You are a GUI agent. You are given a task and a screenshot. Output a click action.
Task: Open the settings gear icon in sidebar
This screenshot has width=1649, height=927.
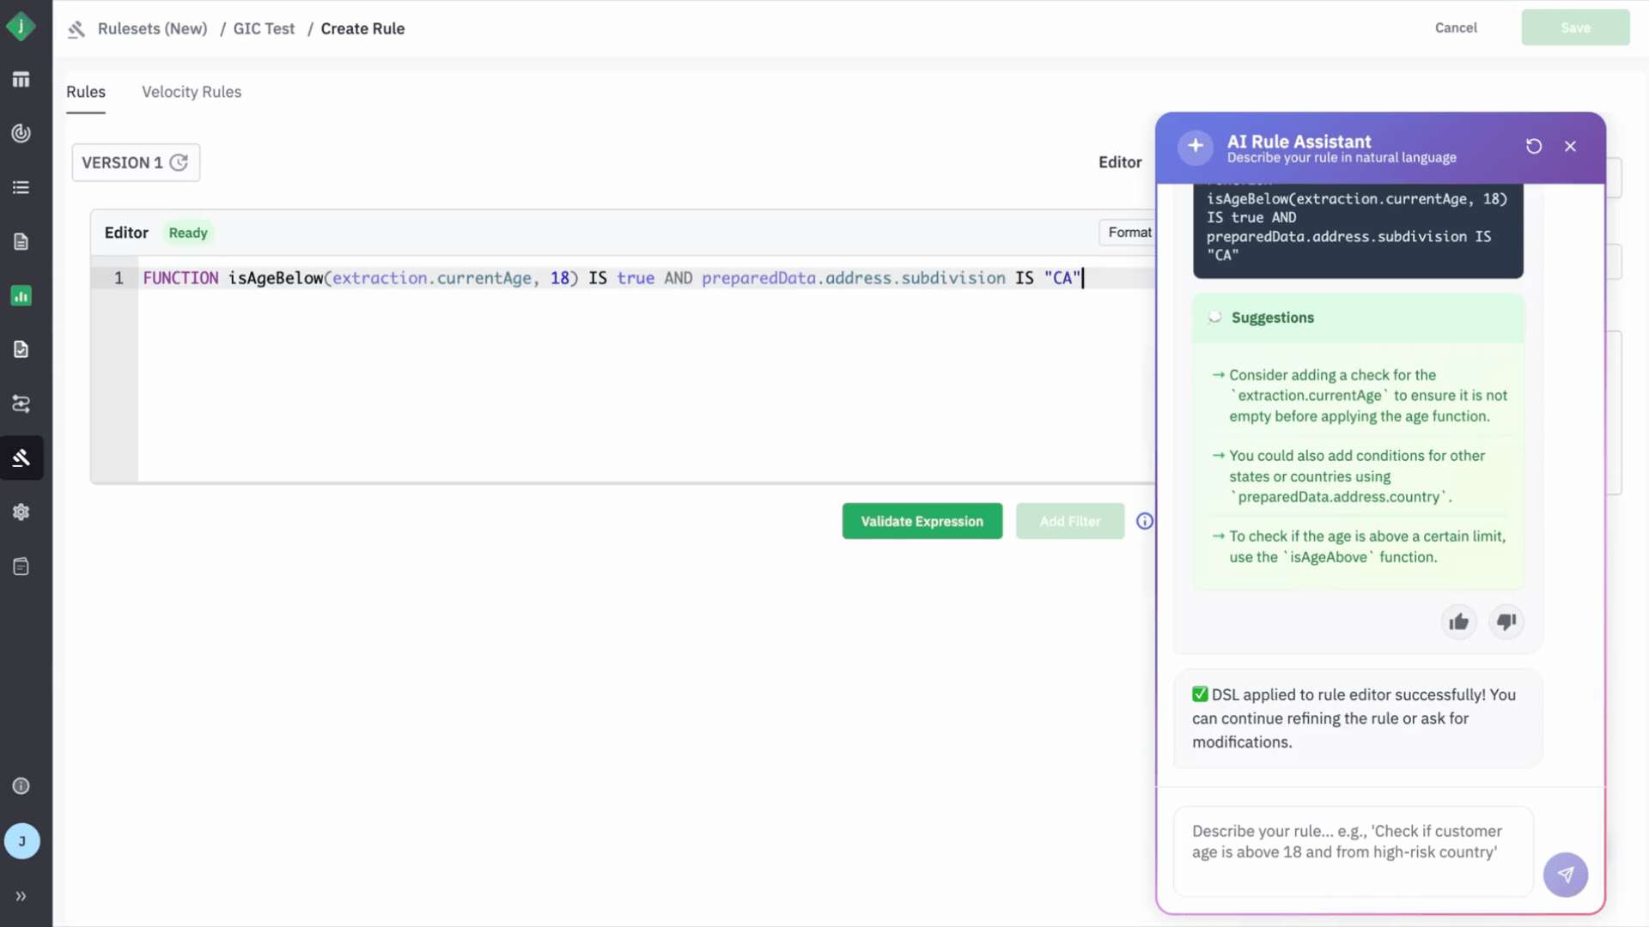[x=21, y=512]
